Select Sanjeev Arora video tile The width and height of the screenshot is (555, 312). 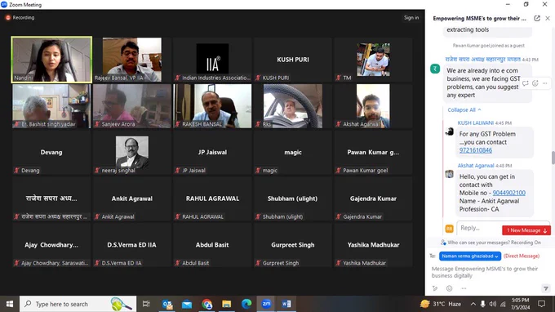tap(131, 106)
